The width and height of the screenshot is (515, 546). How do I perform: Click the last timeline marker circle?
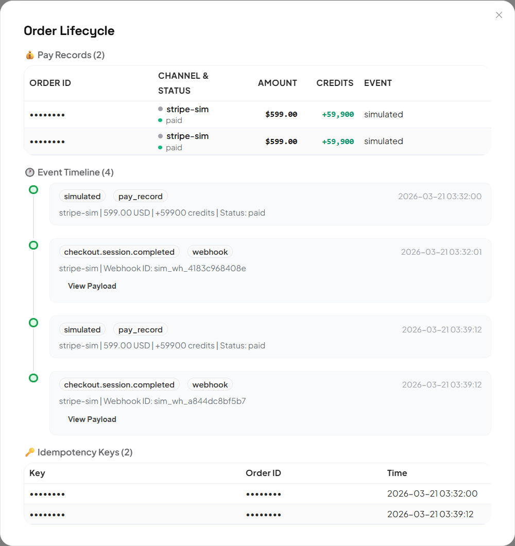pyautogui.click(x=33, y=378)
